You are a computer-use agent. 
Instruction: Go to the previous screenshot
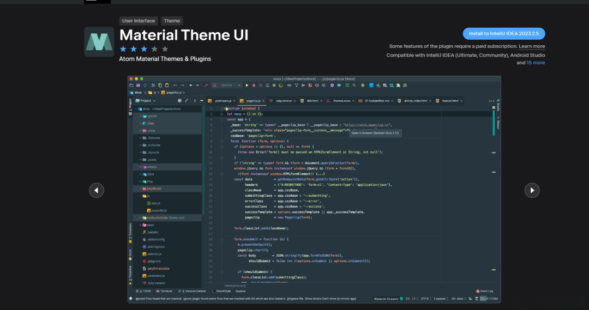point(97,190)
